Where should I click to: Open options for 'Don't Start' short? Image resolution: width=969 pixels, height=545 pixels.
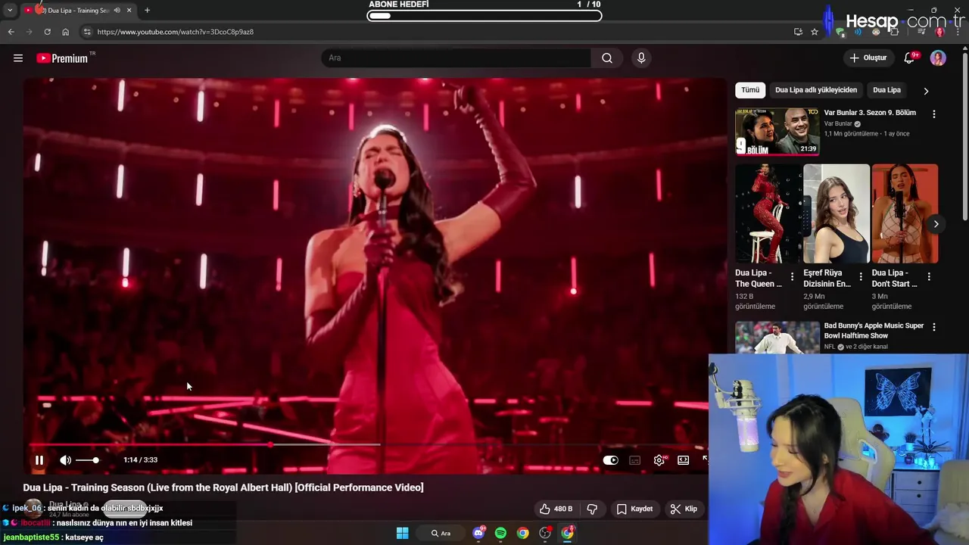[x=929, y=277]
